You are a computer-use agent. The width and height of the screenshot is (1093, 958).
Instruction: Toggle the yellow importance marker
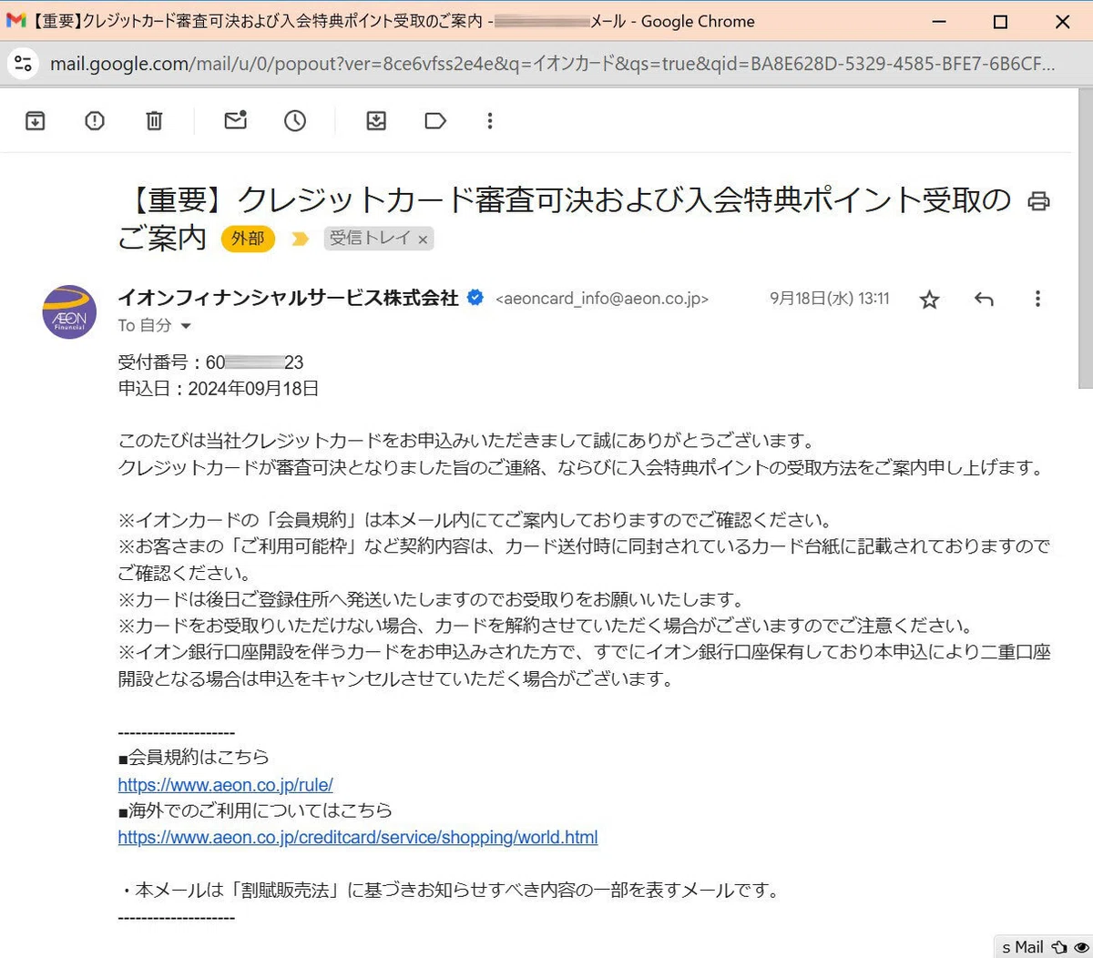[x=299, y=239]
